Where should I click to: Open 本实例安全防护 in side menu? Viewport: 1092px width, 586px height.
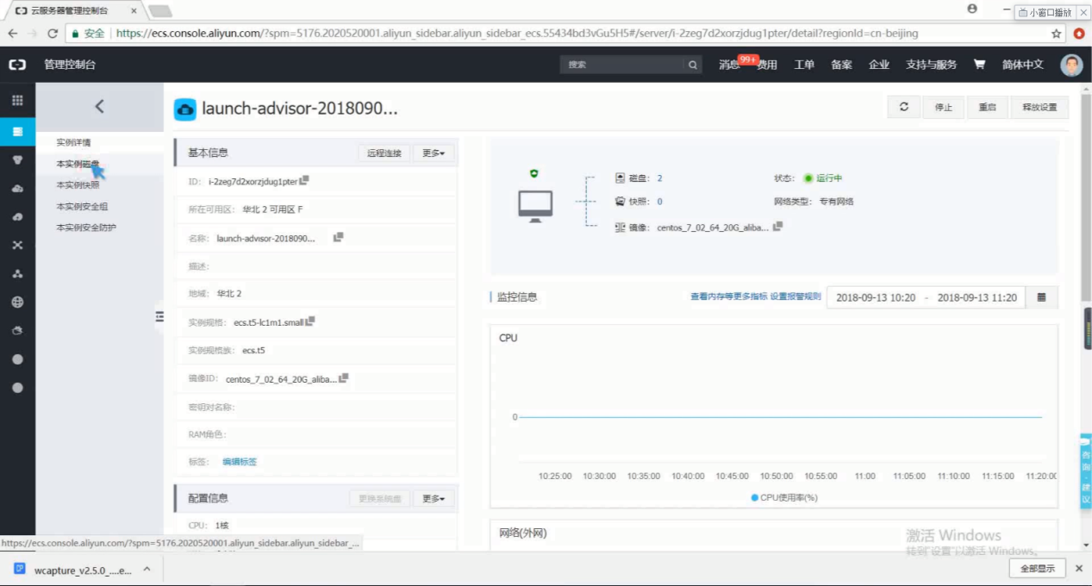tap(86, 228)
